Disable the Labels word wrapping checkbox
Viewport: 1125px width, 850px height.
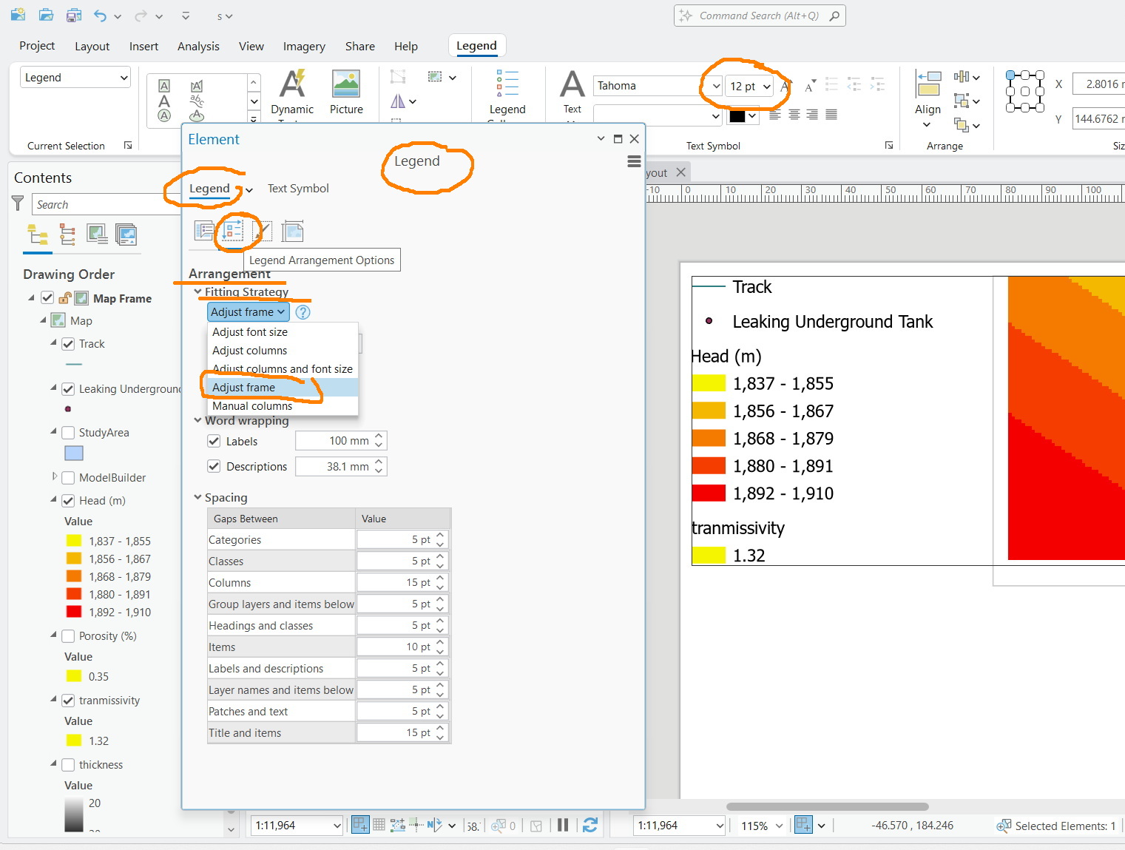pyautogui.click(x=214, y=441)
